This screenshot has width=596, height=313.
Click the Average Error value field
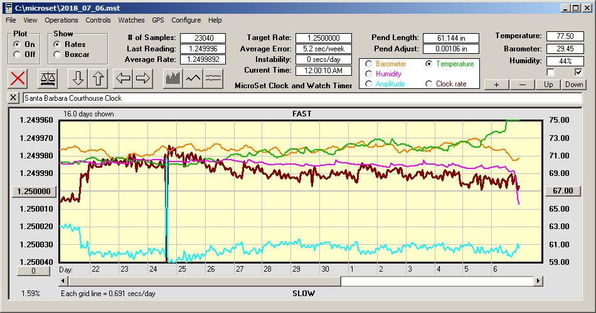324,49
